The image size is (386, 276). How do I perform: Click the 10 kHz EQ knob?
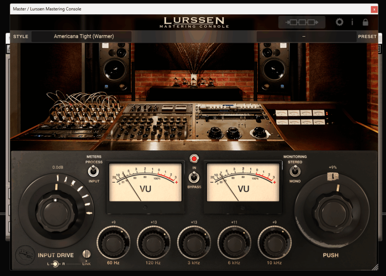[274, 242]
